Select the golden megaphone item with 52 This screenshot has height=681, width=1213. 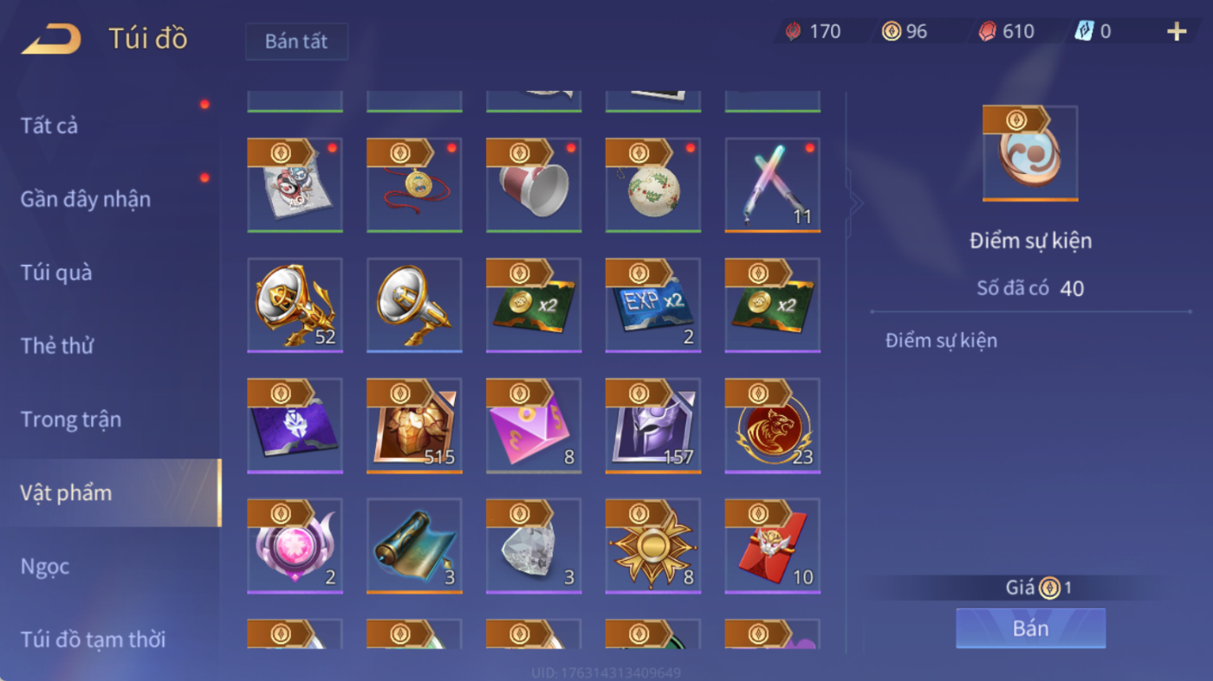[x=295, y=305]
